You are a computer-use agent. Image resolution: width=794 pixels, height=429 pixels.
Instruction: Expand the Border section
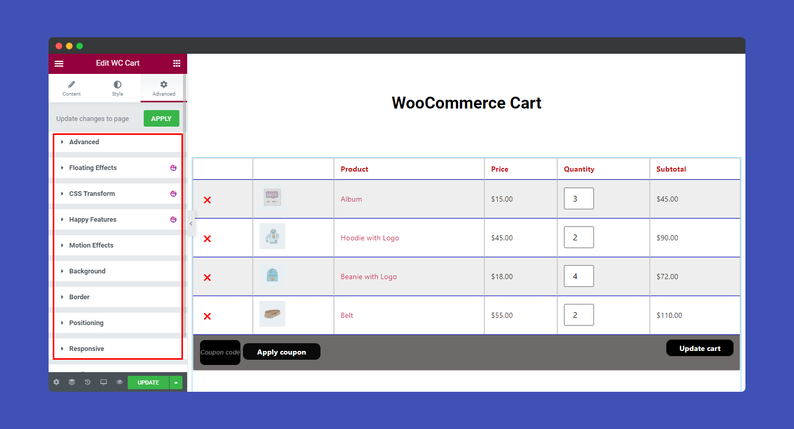[x=117, y=297]
